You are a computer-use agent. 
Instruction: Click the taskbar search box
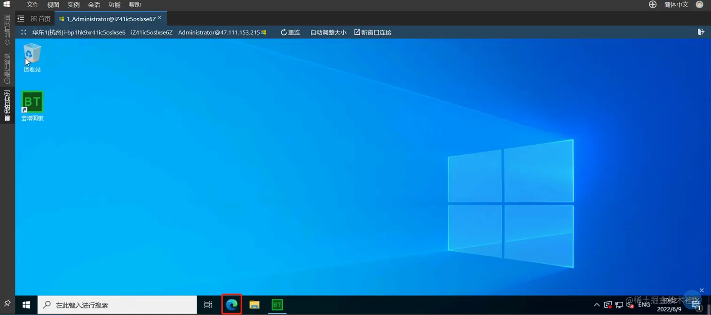click(x=117, y=305)
